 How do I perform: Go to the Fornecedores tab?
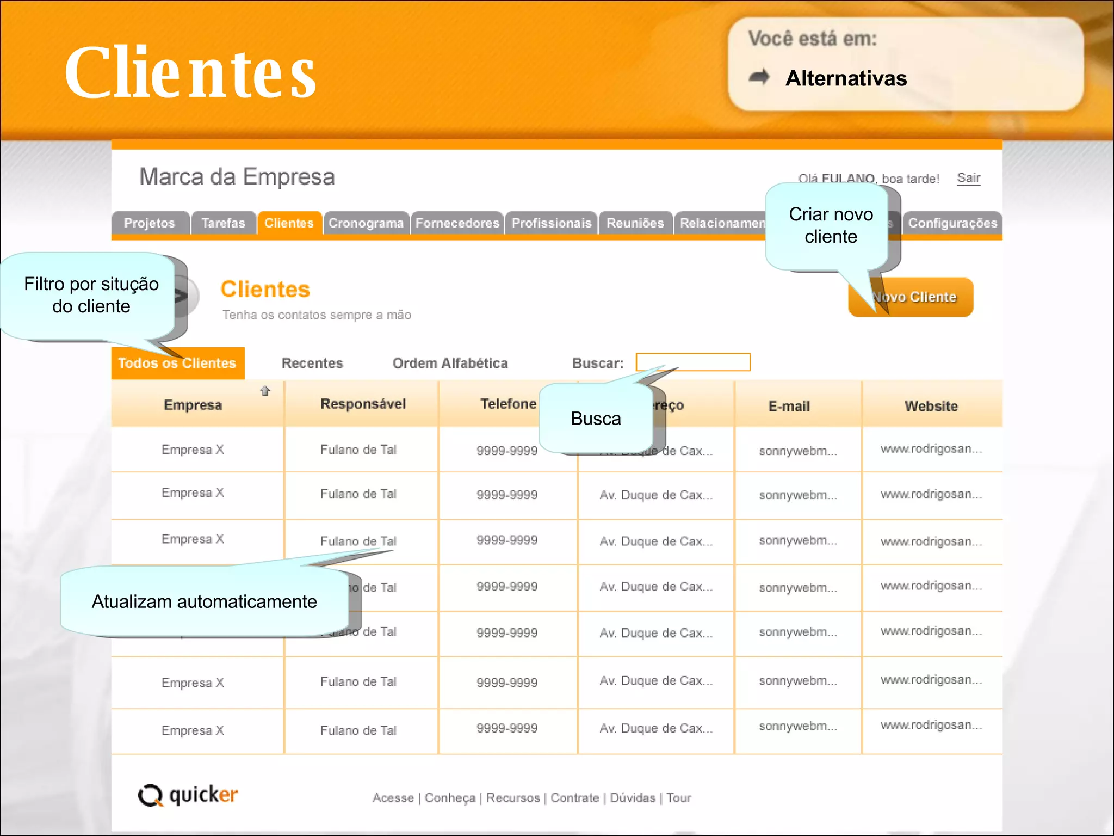click(457, 223)
